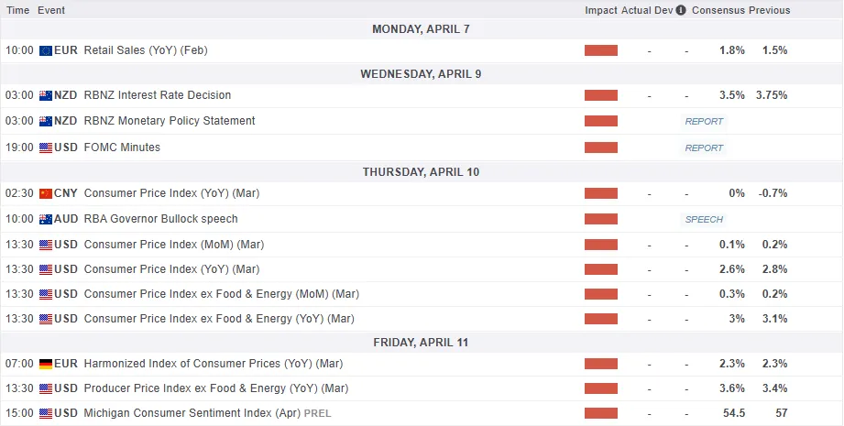Open the Retail Sales (YoY) (Feb) event
The image size is (844, 426).
[146, 50]
